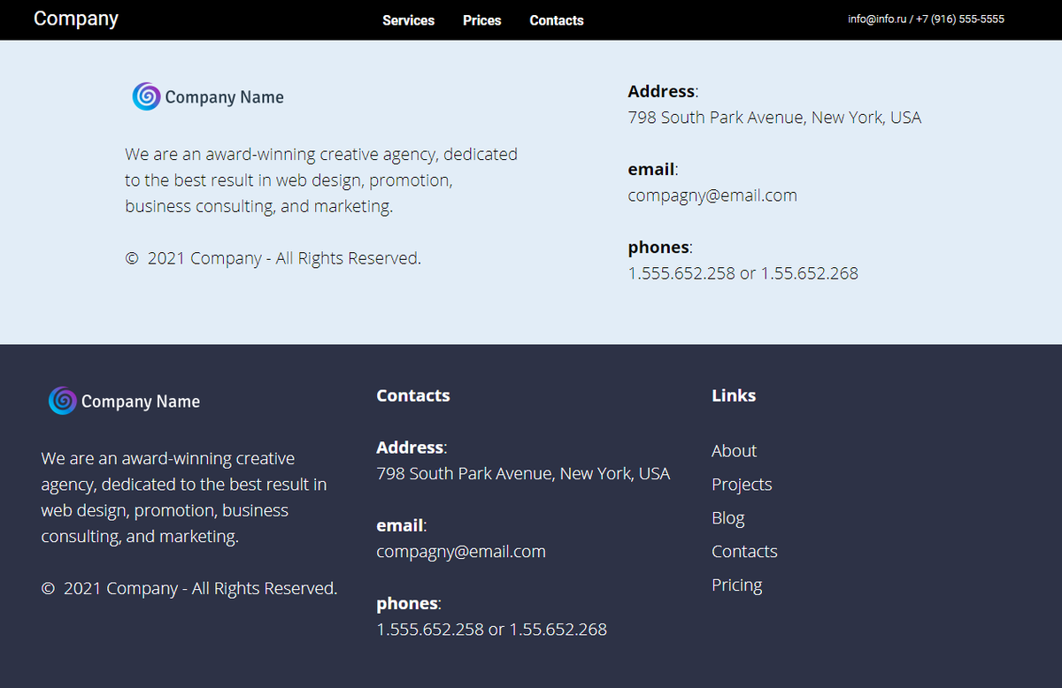
Task: Click the phone numbers line in the dark footer
Action: coord(491,630)
